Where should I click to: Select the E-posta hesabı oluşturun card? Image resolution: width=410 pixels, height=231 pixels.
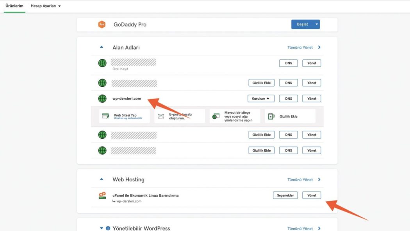[180, 116]
